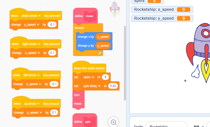The width and height of the screenshot is (210, 127).
Task: Open the left arrow key dropdown
Action: pos(32,75)
